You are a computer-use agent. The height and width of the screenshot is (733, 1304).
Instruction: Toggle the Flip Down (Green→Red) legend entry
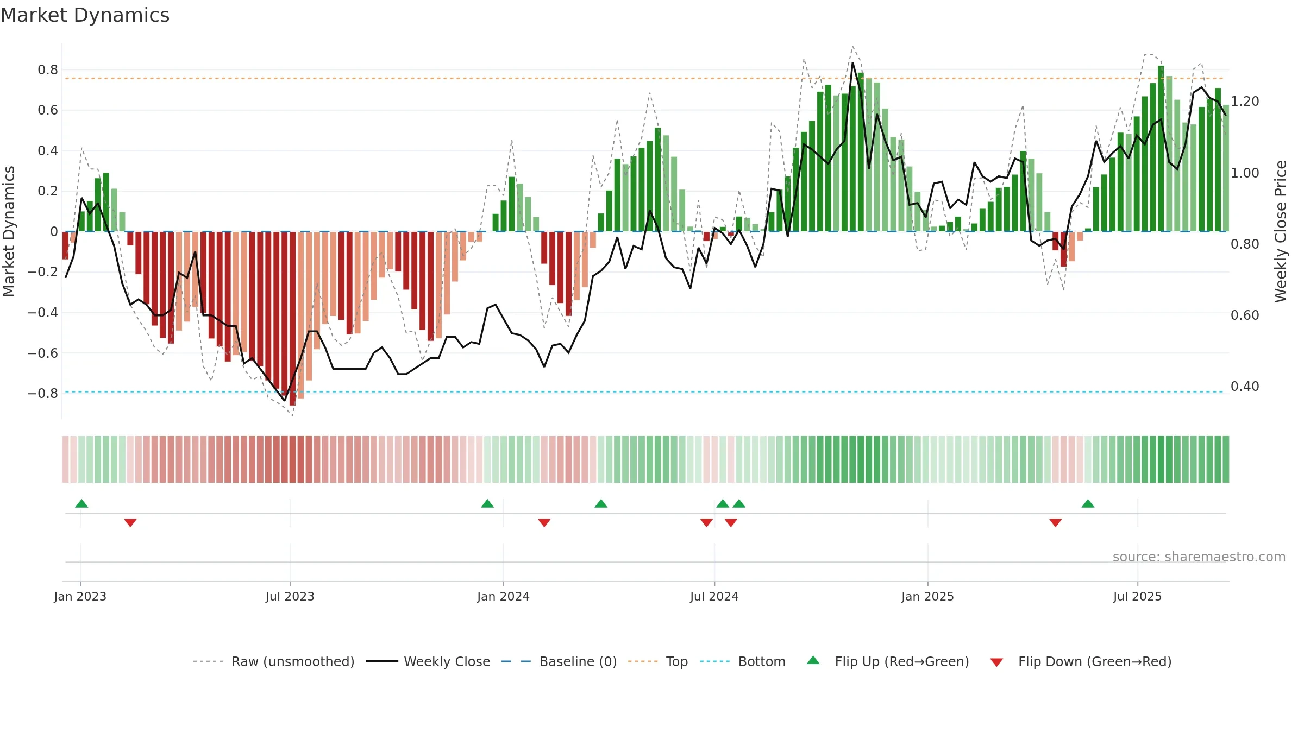click(x=1081, y=661)
